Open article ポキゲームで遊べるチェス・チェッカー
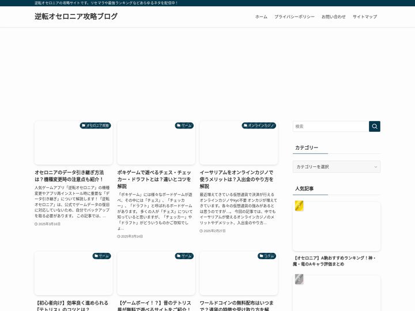Screen dimensions: 415x311 (154, 179)
